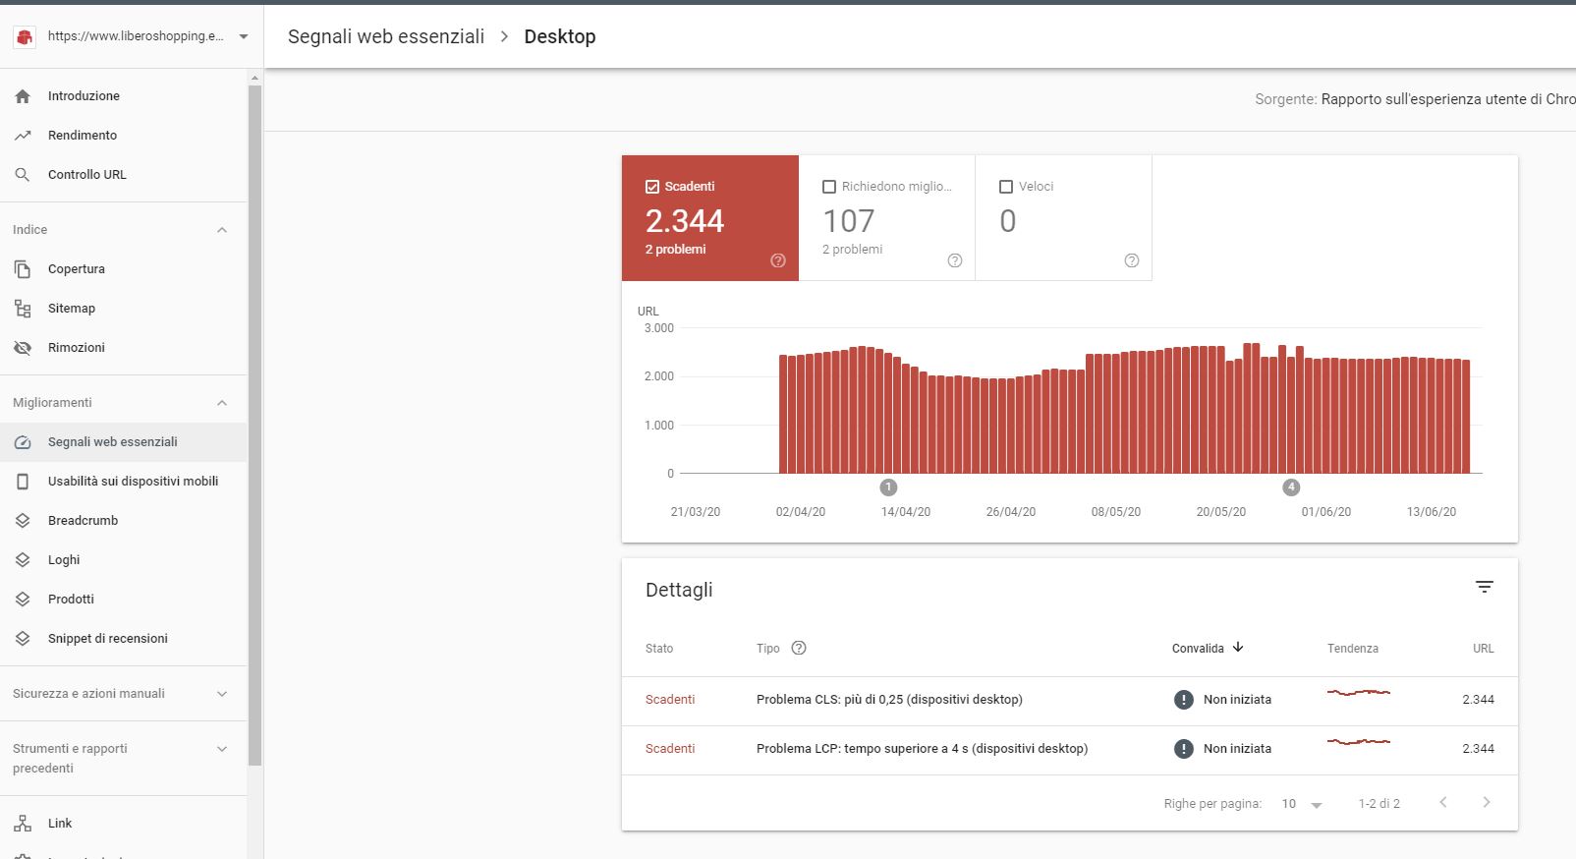1576x859 pixels.
Task: Open rows per page dropdown
Action: 1302,804
